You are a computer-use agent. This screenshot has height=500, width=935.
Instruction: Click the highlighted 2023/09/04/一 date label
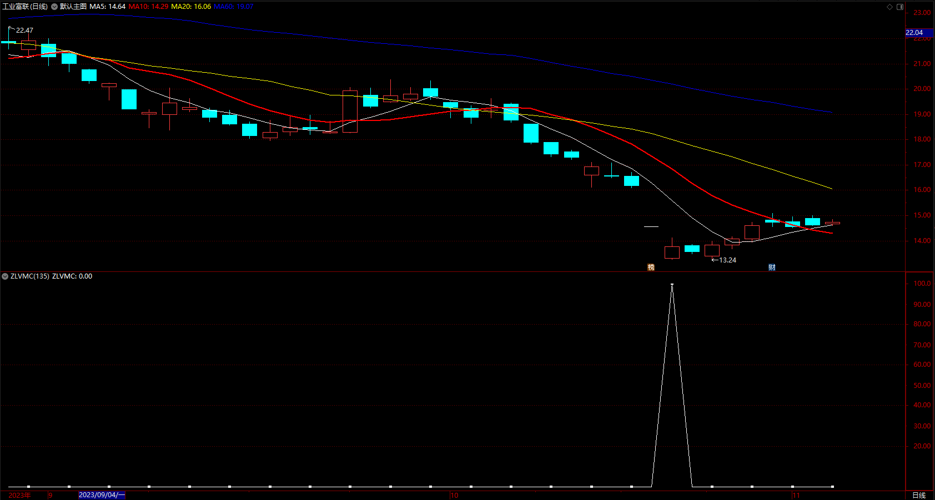coord(102,495)
